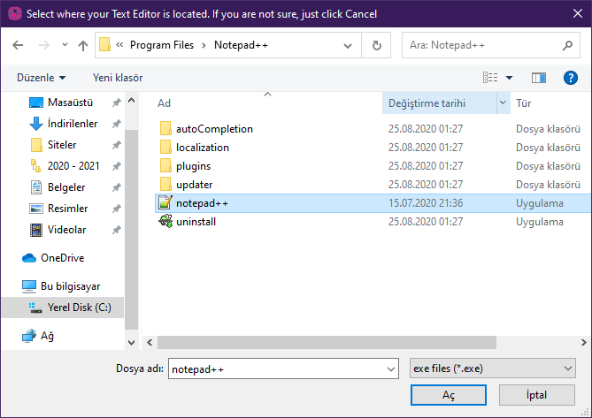Go back using the left arrow
The height and width of the screenshot is (418, 592).
click(18, 46)
